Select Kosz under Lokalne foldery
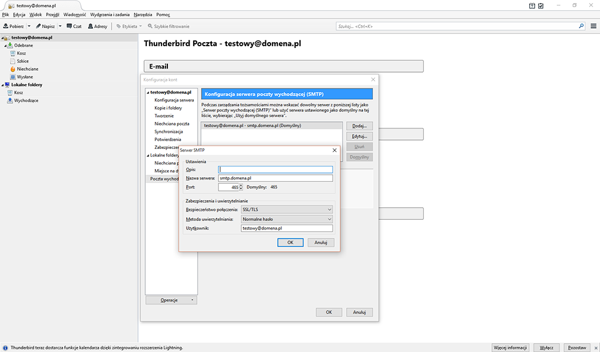Viewport: 600px width, 352px height. click(19, 93)
